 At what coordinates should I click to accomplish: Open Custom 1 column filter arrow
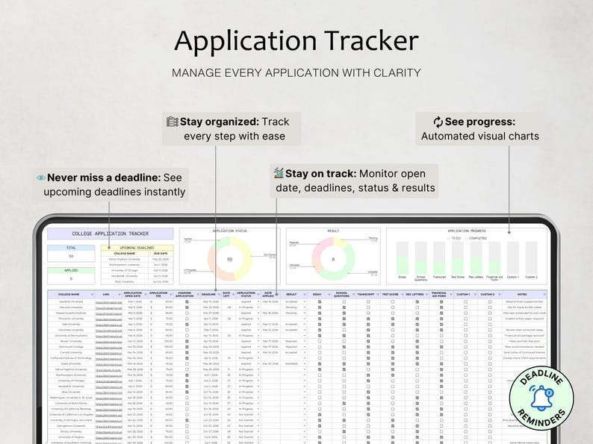click(x=475, y=294)
